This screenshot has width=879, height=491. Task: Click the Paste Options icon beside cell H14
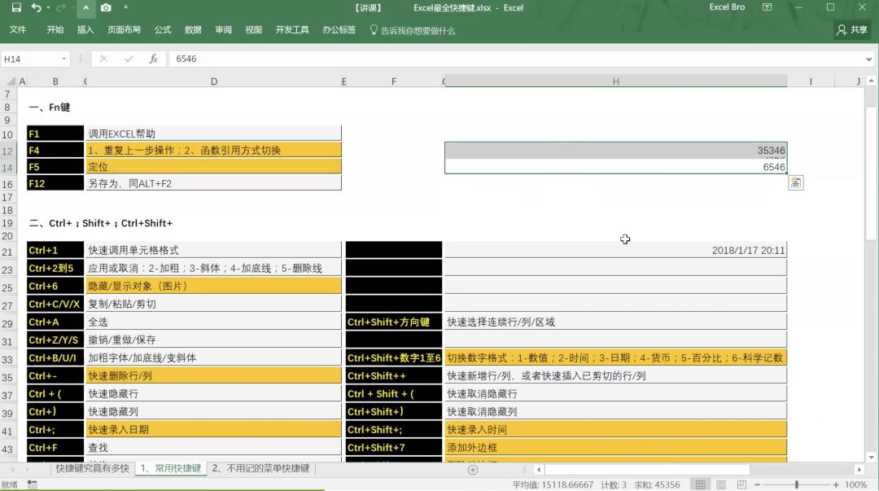(x=795, y=182)
